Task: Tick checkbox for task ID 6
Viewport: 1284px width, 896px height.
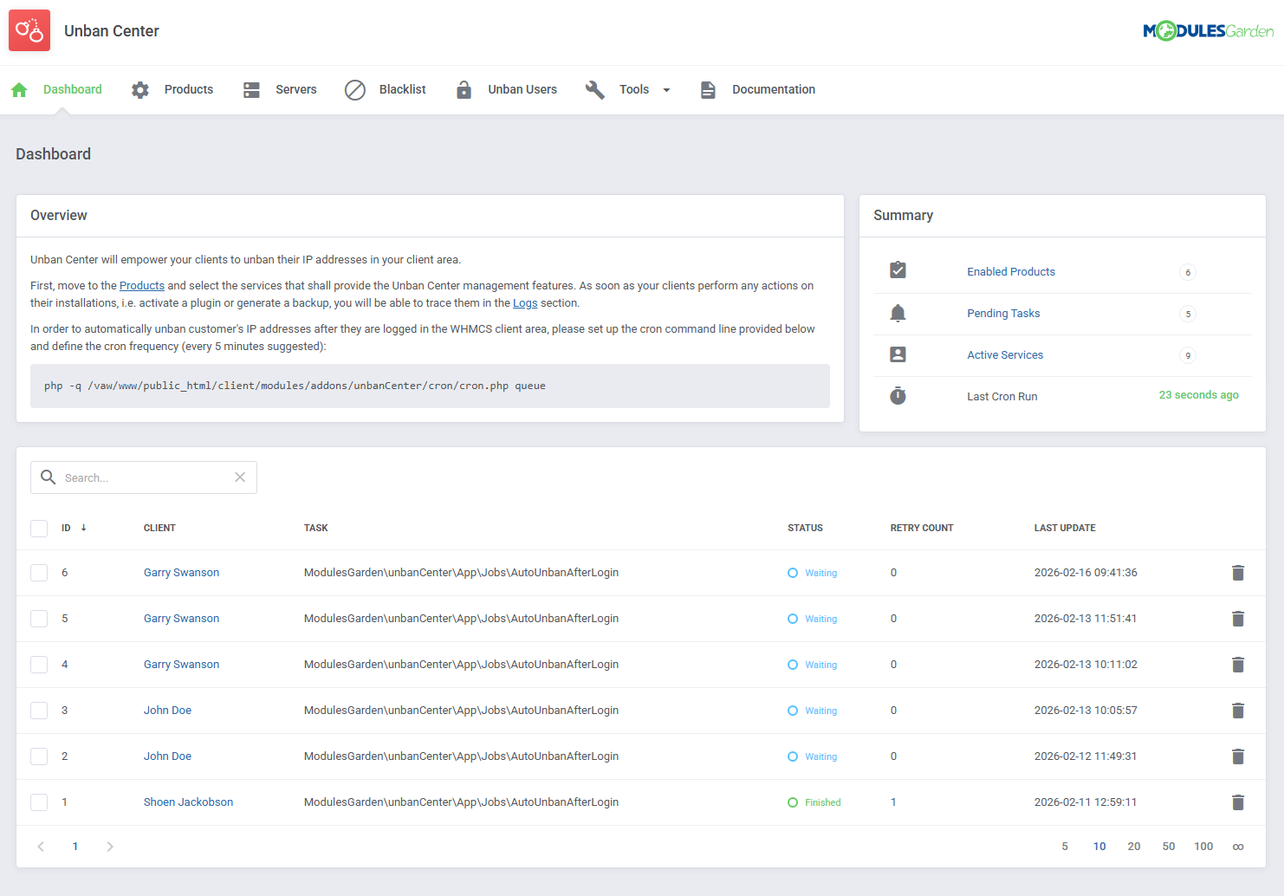Action: [39, 573]
